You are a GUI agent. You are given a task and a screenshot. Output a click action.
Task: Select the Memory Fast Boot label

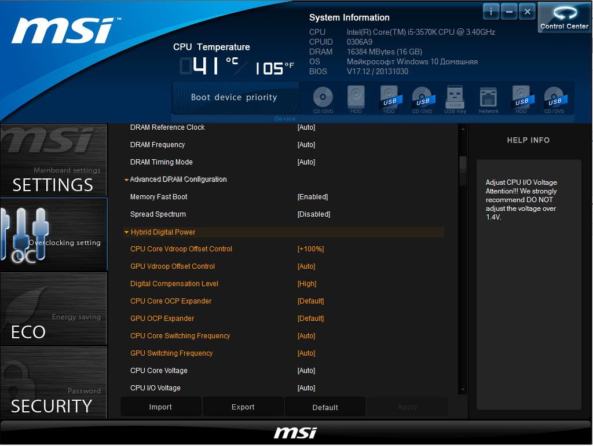click(159, 197)
